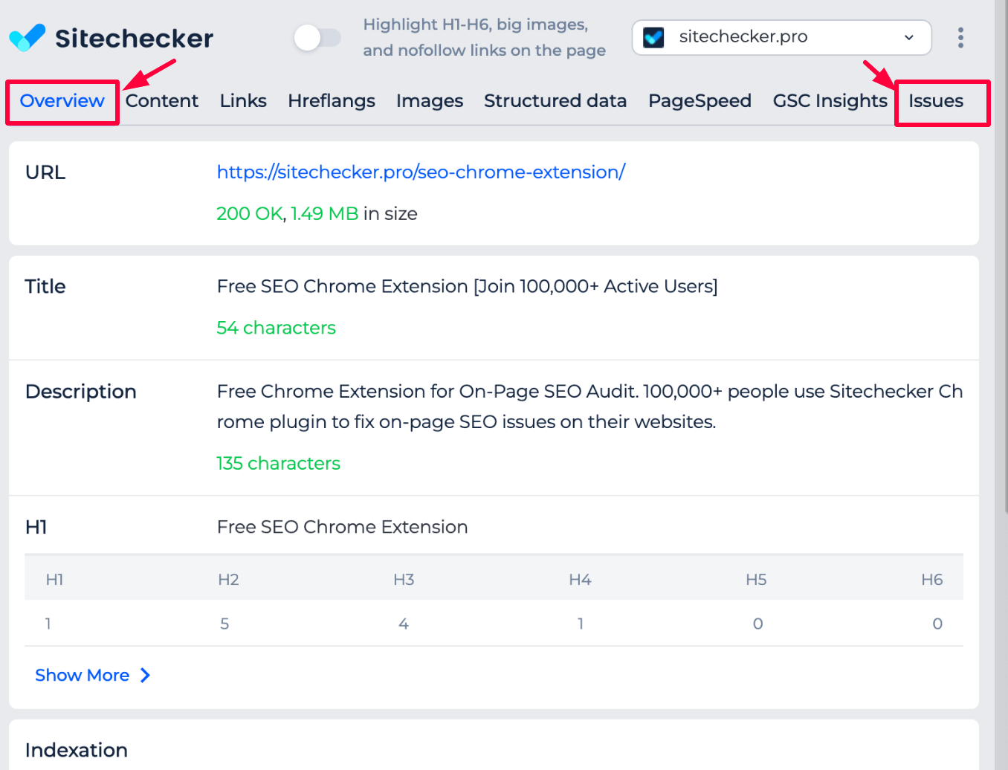Switch to the PageSpeed tab
Screen dimensions: 1008x770
(x=700, y=101)
